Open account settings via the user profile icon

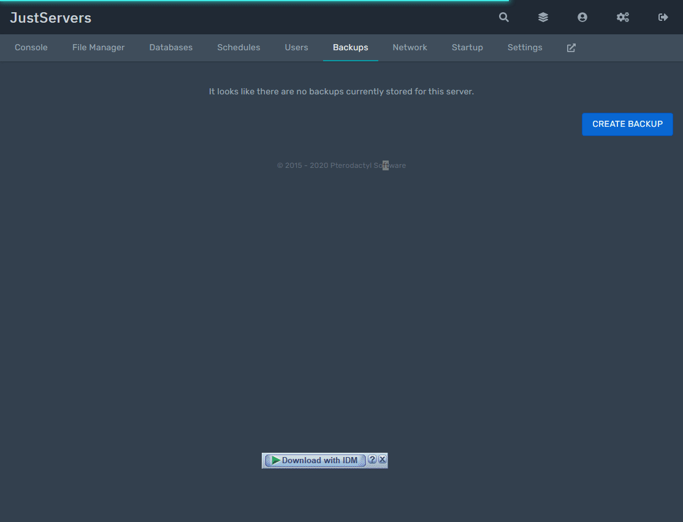(582, 17)
